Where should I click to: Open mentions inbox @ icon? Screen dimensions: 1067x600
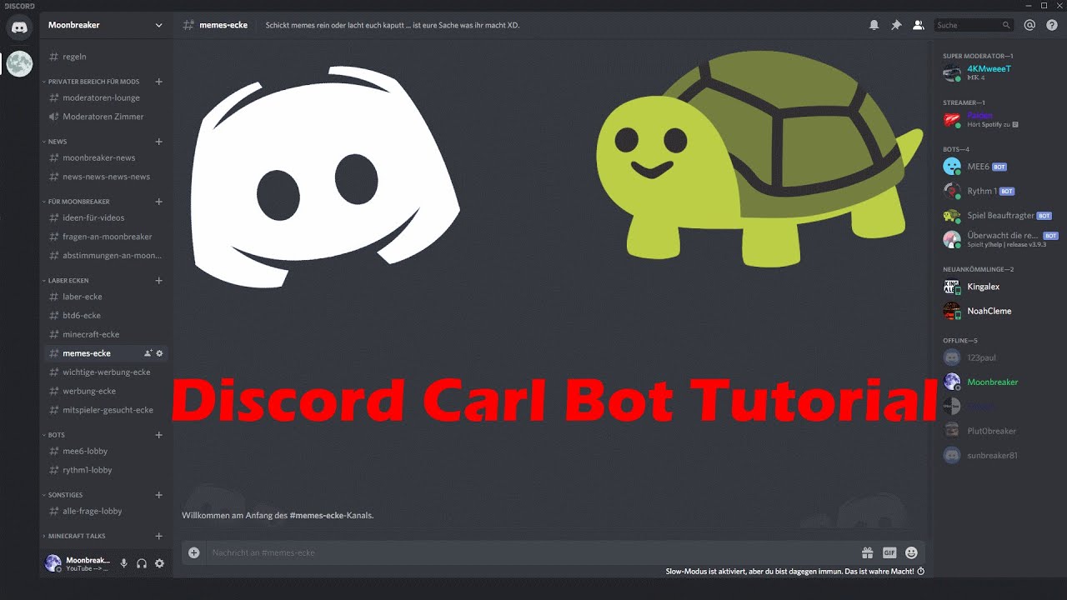point(1029,25)
